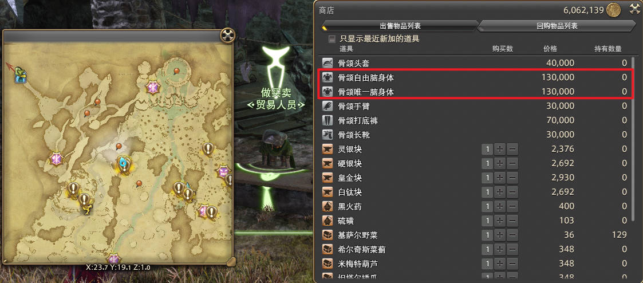
Task: Select the 灵银块 ingot icon
Action: (328, 149)
